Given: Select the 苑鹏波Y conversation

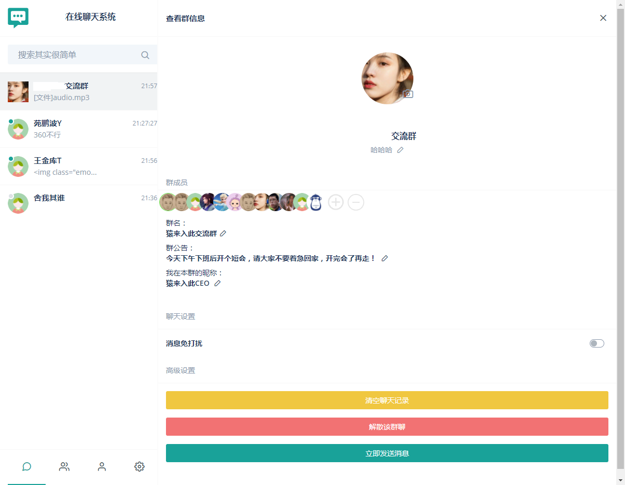Looking at the screenshot, I should (x=79, y=129).
